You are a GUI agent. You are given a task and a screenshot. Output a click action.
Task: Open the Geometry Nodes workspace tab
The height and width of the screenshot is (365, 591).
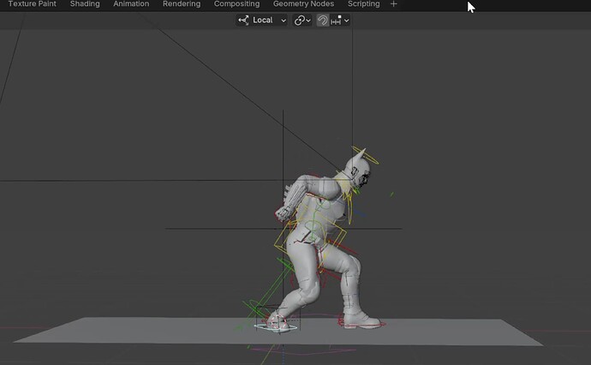(303, 4)
